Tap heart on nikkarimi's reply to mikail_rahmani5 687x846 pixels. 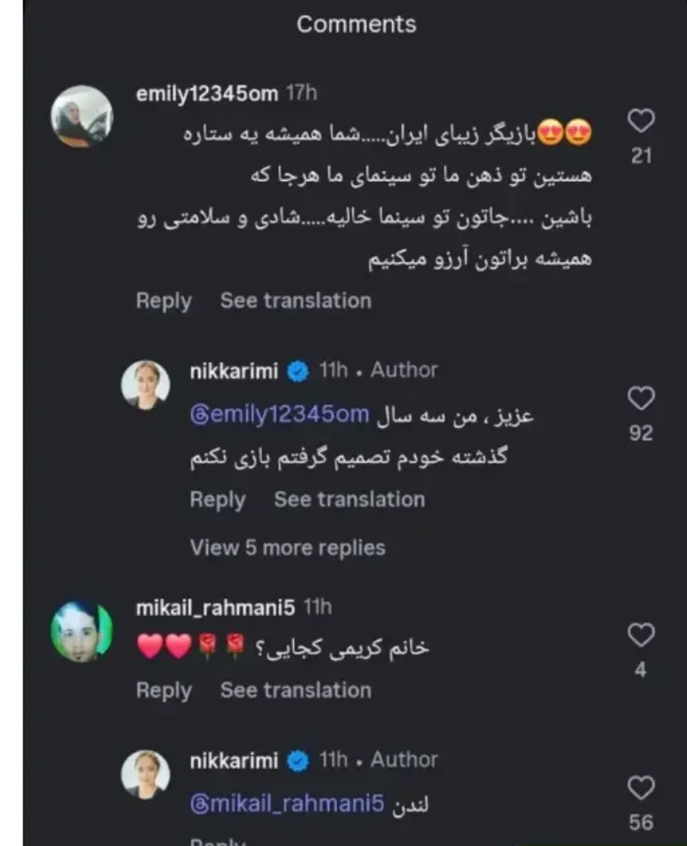pos(640,789)
